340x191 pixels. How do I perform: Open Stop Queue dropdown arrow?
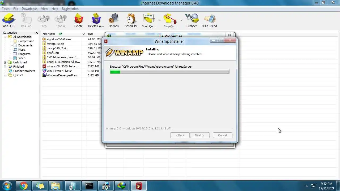[x=181, y=20]
